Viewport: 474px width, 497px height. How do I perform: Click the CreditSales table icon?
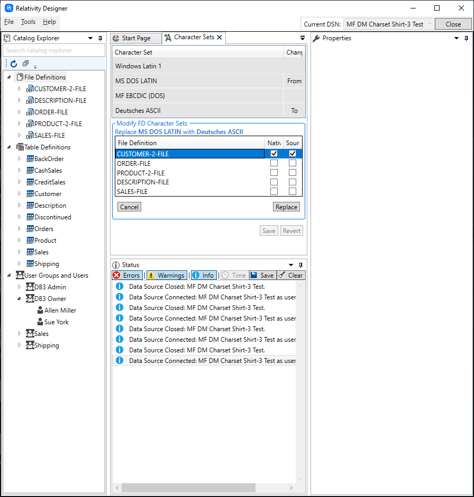(x=30, y=182)
